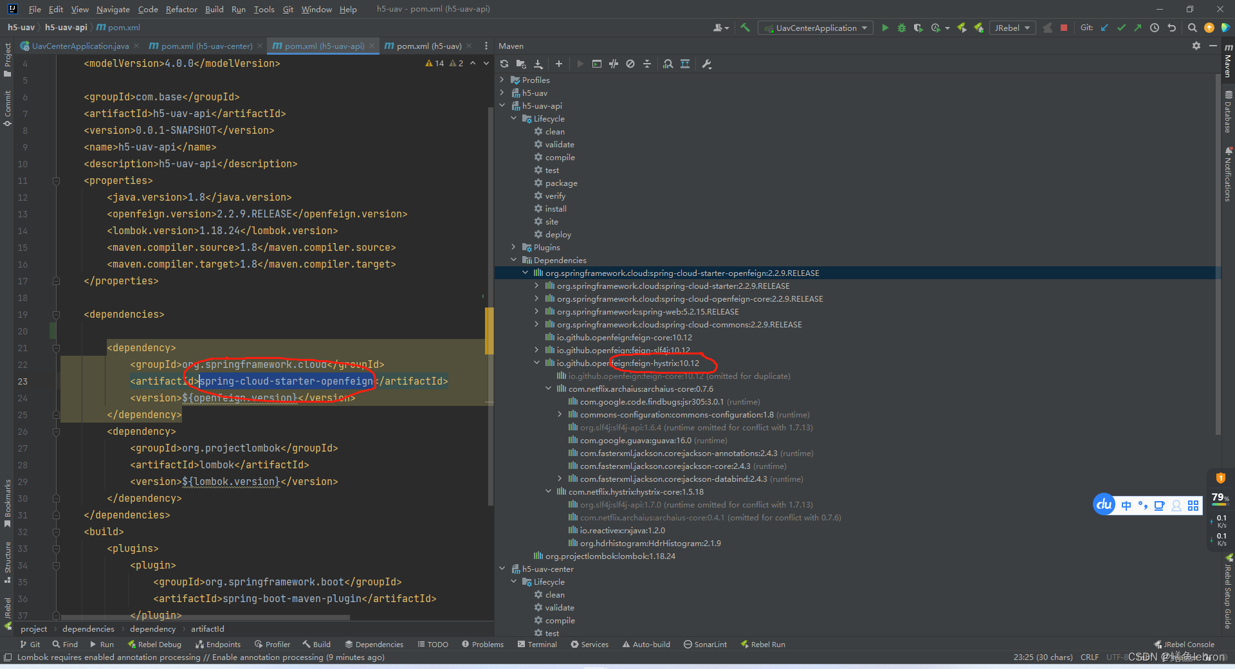Screen dimensions: 1235x669
Task: Collapse all nodes in the Maven tree
Action: click(647, 64)
